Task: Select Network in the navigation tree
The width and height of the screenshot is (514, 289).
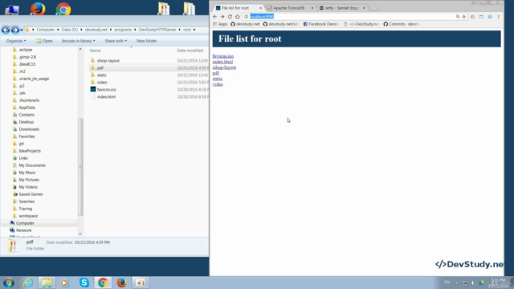Action: pos(23,230)
